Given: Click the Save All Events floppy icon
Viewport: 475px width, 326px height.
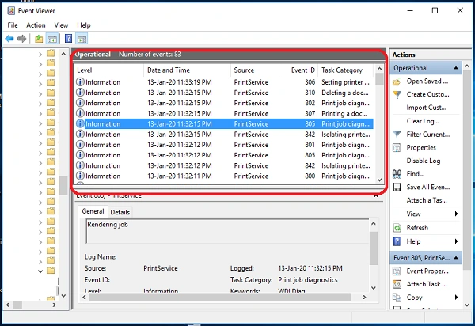Looking at the screenshot, I should tap(397, 187).
